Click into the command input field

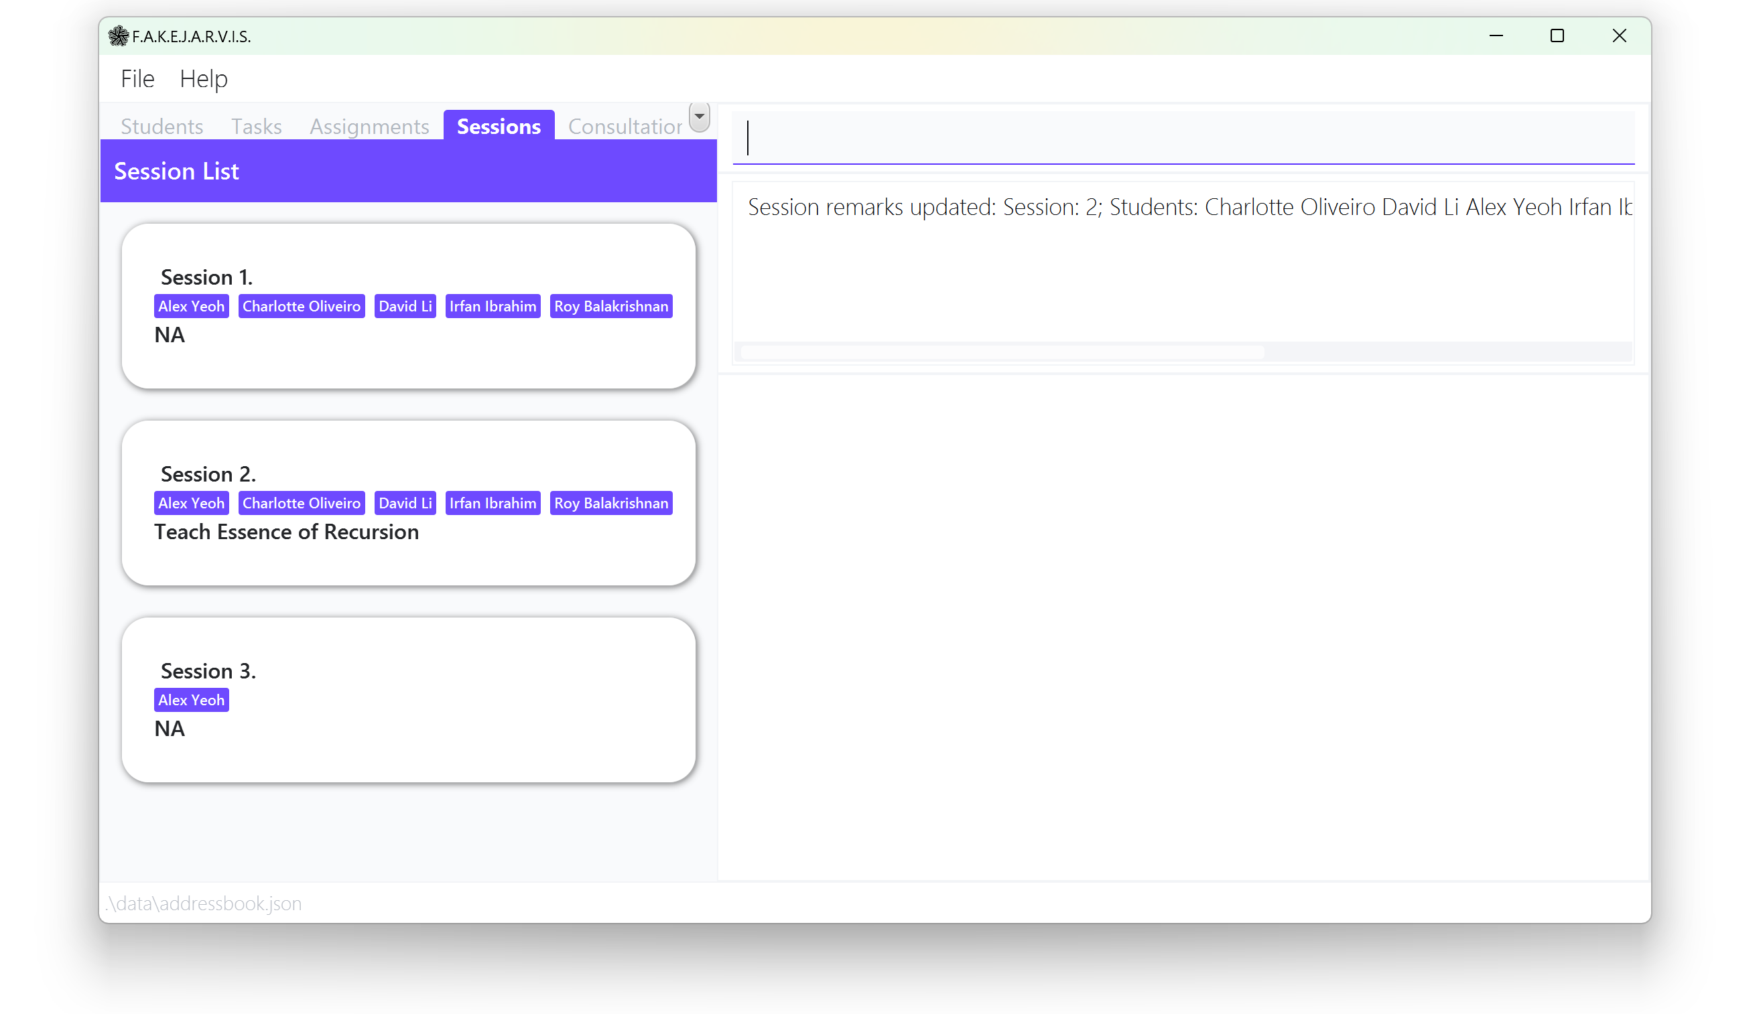point(1183,137)
